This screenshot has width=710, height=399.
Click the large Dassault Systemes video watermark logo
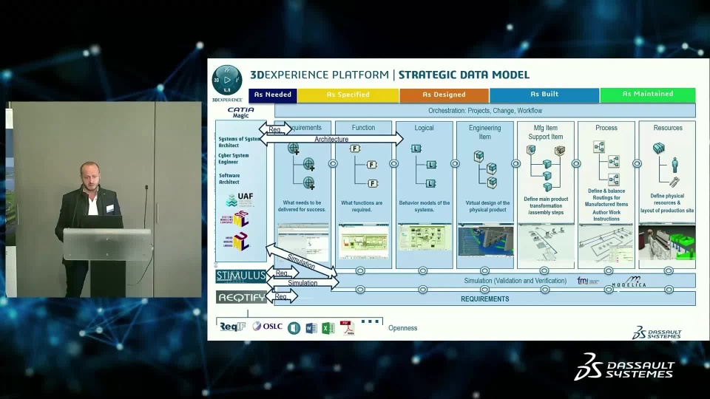(624, 367)
